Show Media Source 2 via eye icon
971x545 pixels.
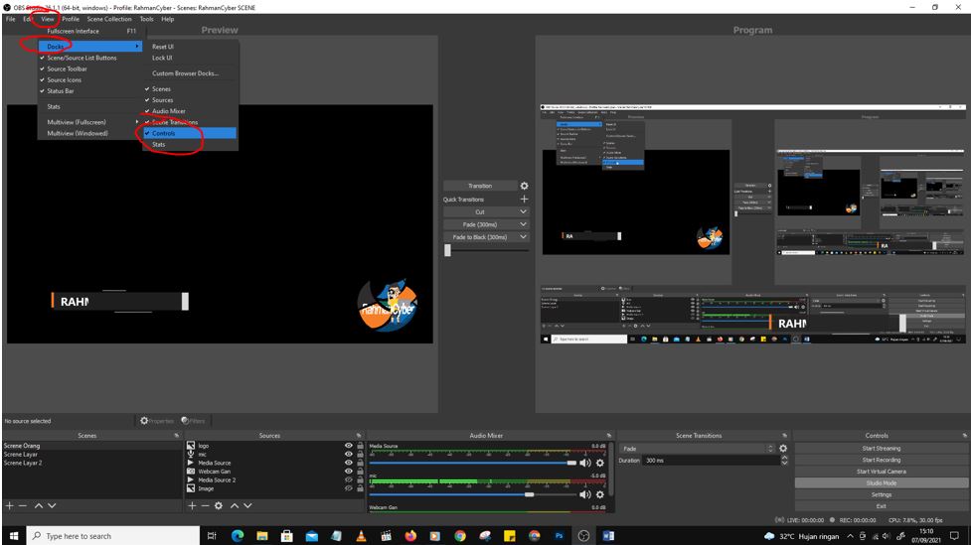(349, 480)
